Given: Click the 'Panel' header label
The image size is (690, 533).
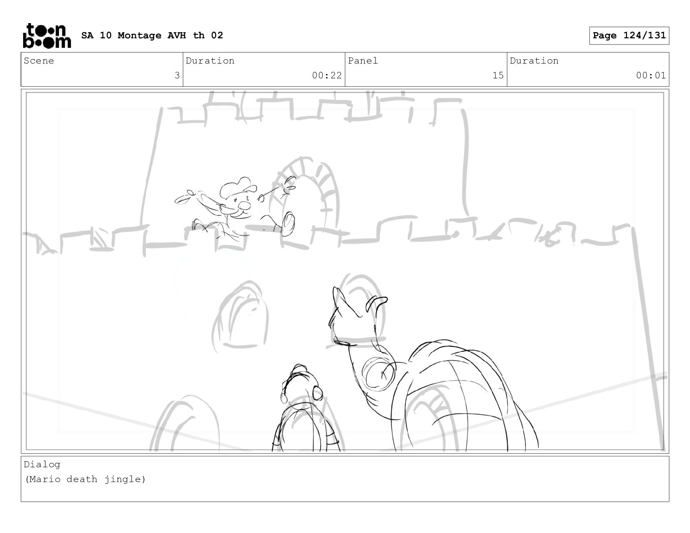Looking at the screenshot, I should (x=363, y=61).
